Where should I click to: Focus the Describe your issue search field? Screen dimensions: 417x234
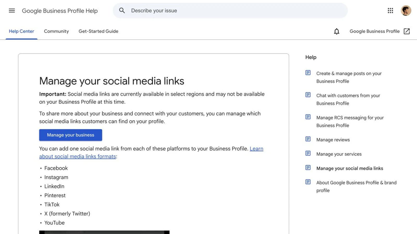(x=230, y=11)
